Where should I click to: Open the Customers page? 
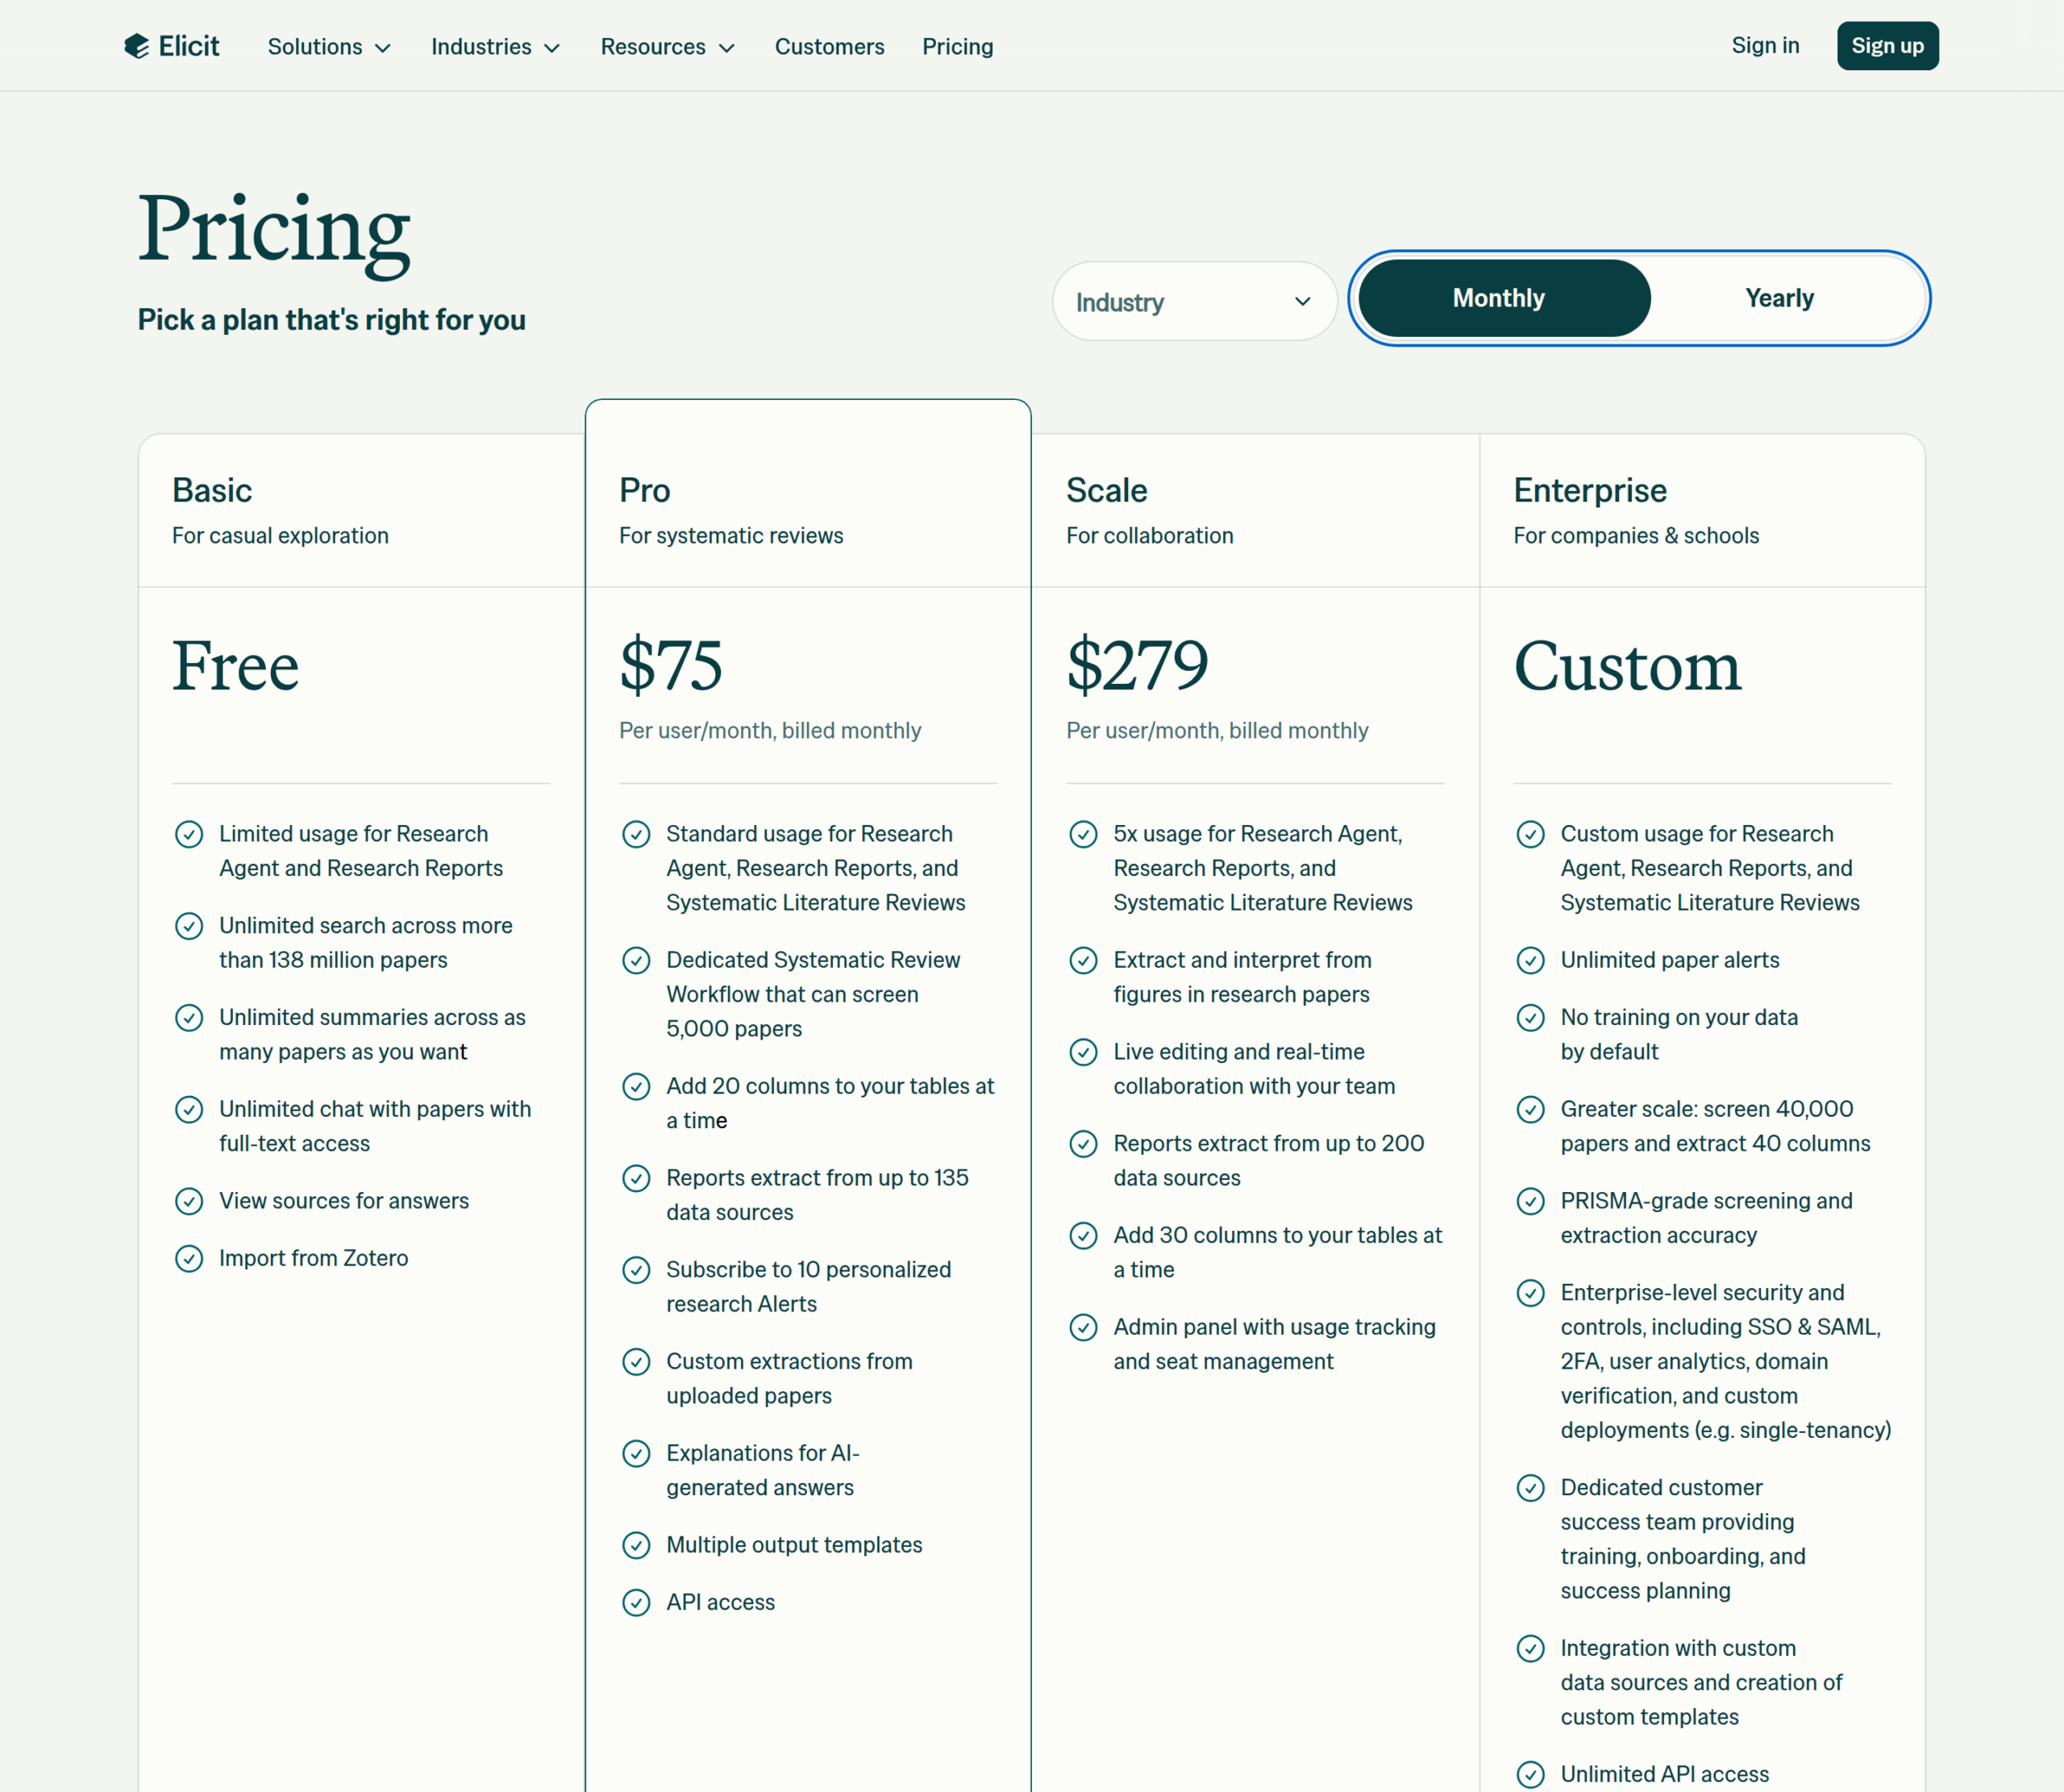pos(829,47)
